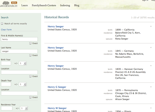Image resolution: width=155 pixels, height=112 pixels.
Task: Go to FamilySearch Centers
Action: coord(44,5)
